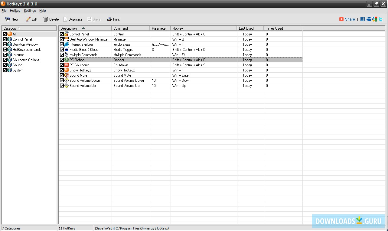Open the File menu

pos(4,11)
